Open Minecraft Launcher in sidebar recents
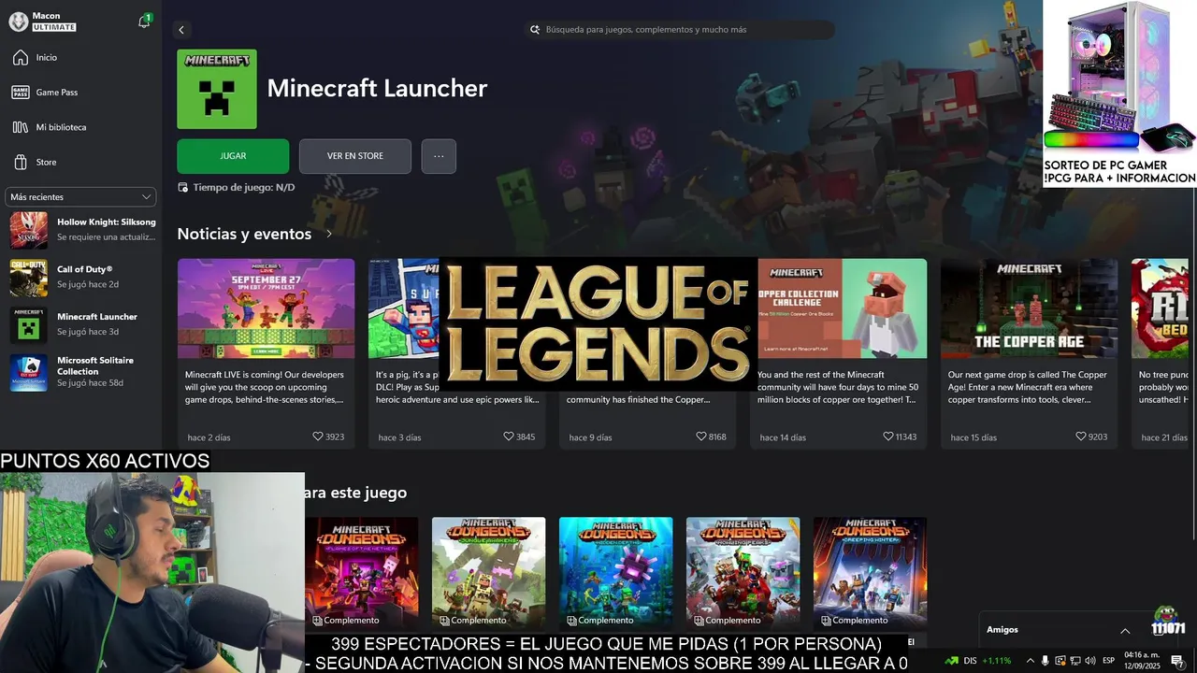Screen dimensions: 1197x673 (x=82, y=324)
